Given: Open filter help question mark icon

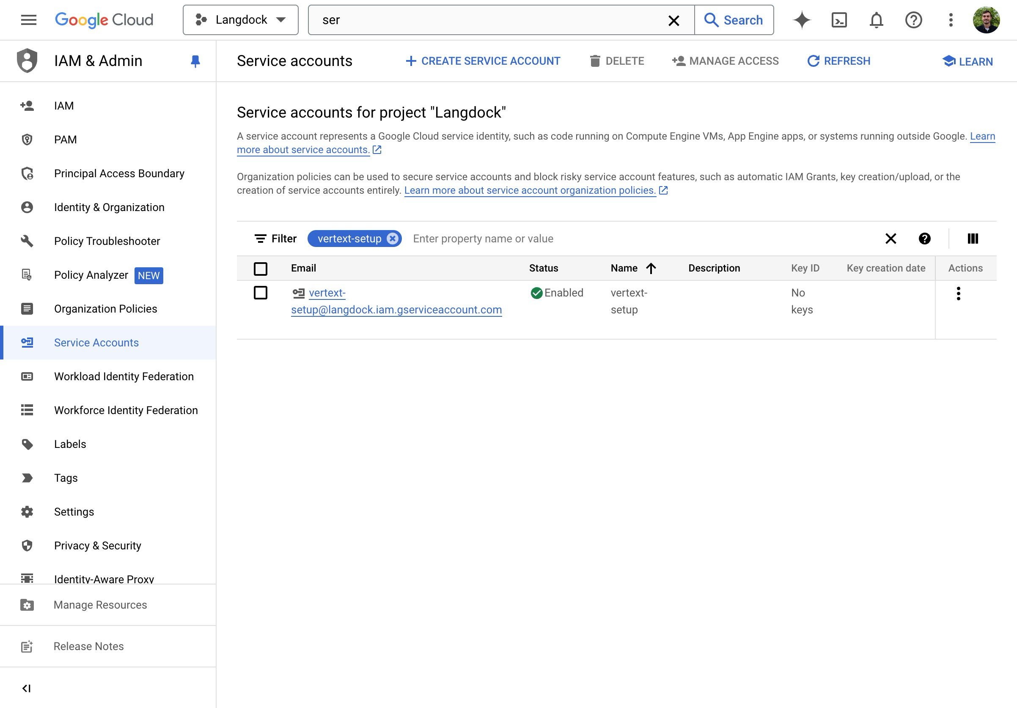Looking at the screenshot, I should (924, 239).
